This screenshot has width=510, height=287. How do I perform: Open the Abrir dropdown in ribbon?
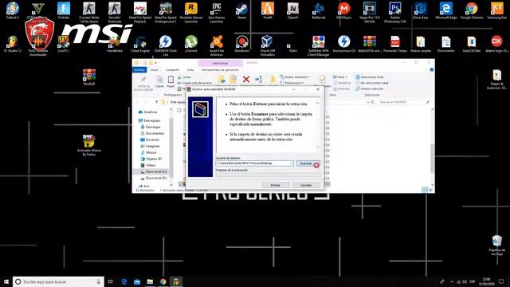340,77
